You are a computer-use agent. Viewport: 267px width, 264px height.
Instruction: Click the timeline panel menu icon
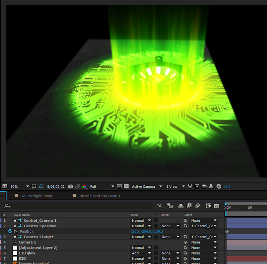click(x=2, y=196)
